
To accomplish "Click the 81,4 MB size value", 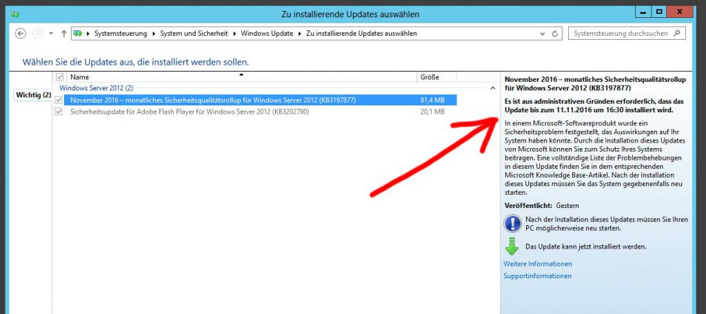I will pyautogui.click(x=432, y=101).
